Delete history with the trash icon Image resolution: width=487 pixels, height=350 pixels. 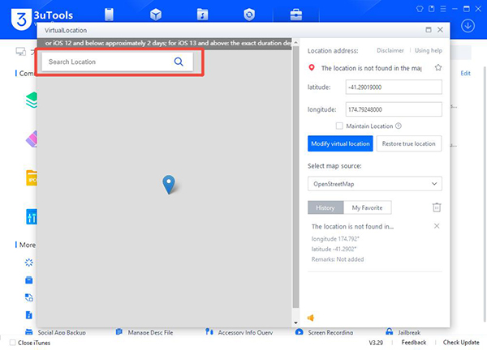[x=437, y=207]
